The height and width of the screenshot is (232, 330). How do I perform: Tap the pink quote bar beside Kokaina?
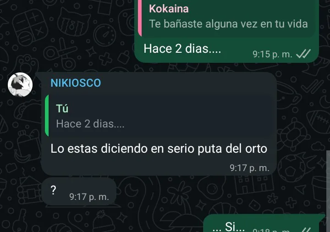click(x=140, y=18)
